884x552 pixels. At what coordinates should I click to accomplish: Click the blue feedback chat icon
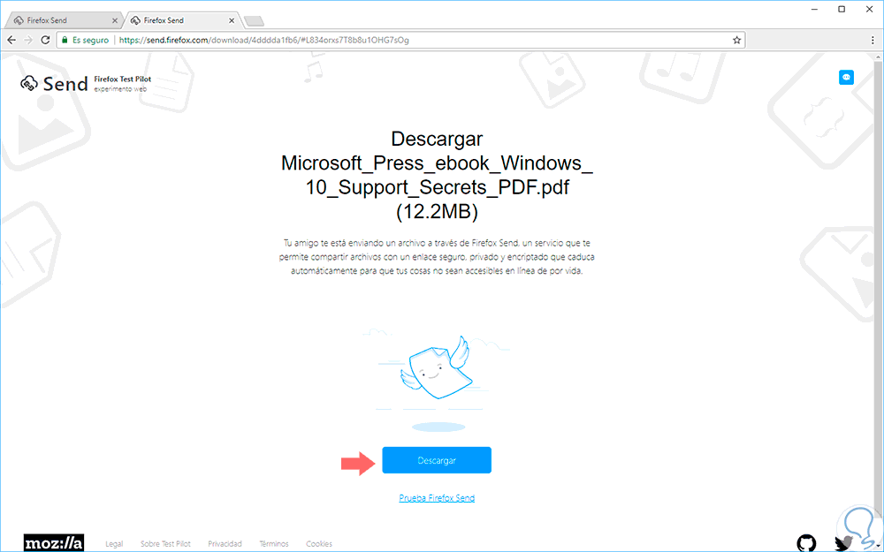[846, 77]
